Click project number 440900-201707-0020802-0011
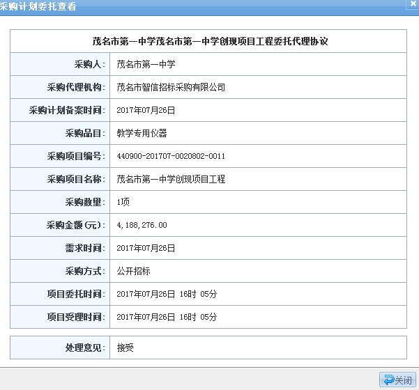 click(x=171, y=156)
